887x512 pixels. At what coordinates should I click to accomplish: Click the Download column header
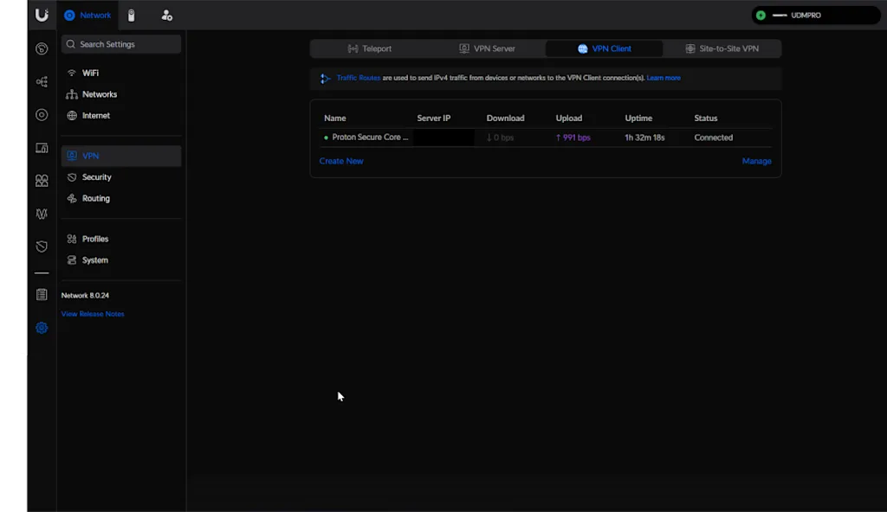[505, 118]
